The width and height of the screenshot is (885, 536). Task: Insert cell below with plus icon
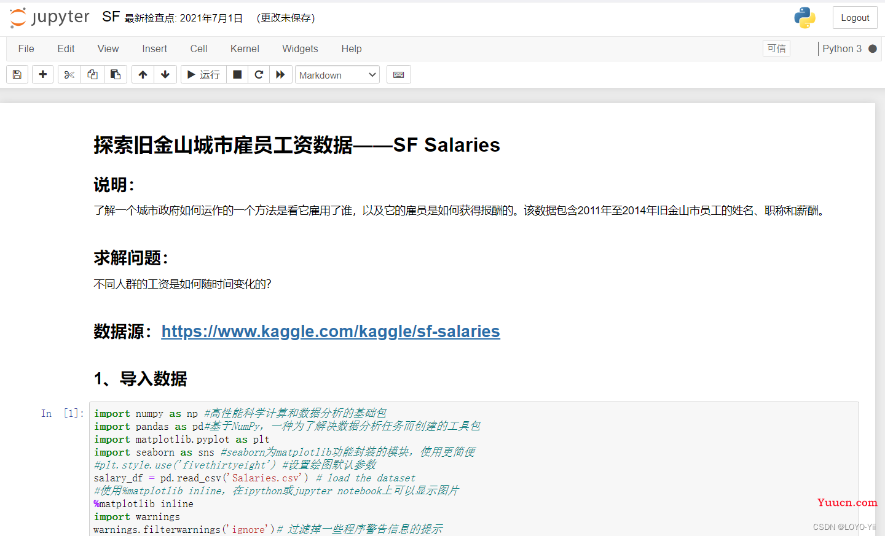click(x=42, y=74)
